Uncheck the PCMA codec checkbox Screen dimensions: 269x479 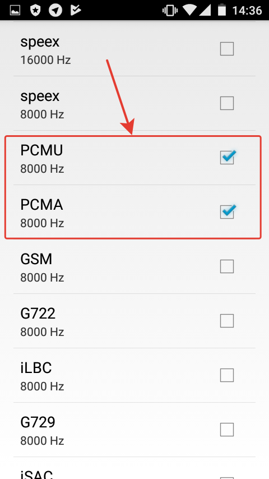pyautogui.click(x=228, y=211)
